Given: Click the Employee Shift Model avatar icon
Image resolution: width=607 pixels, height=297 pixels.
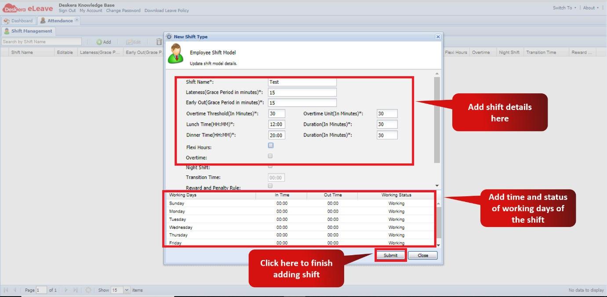Looking at the screenshot, I should [x=174, y=52].
